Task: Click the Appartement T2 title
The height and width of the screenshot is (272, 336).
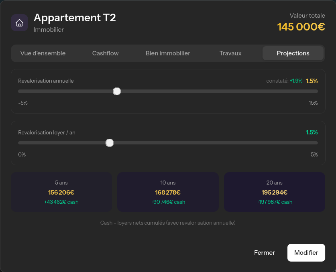Action: tap(75, 18)
